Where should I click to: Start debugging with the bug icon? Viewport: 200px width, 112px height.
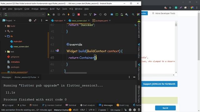coord(54,15)
